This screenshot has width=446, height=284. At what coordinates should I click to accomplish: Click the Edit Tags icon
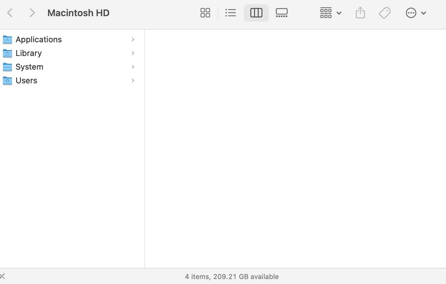(x=385, y=13)
